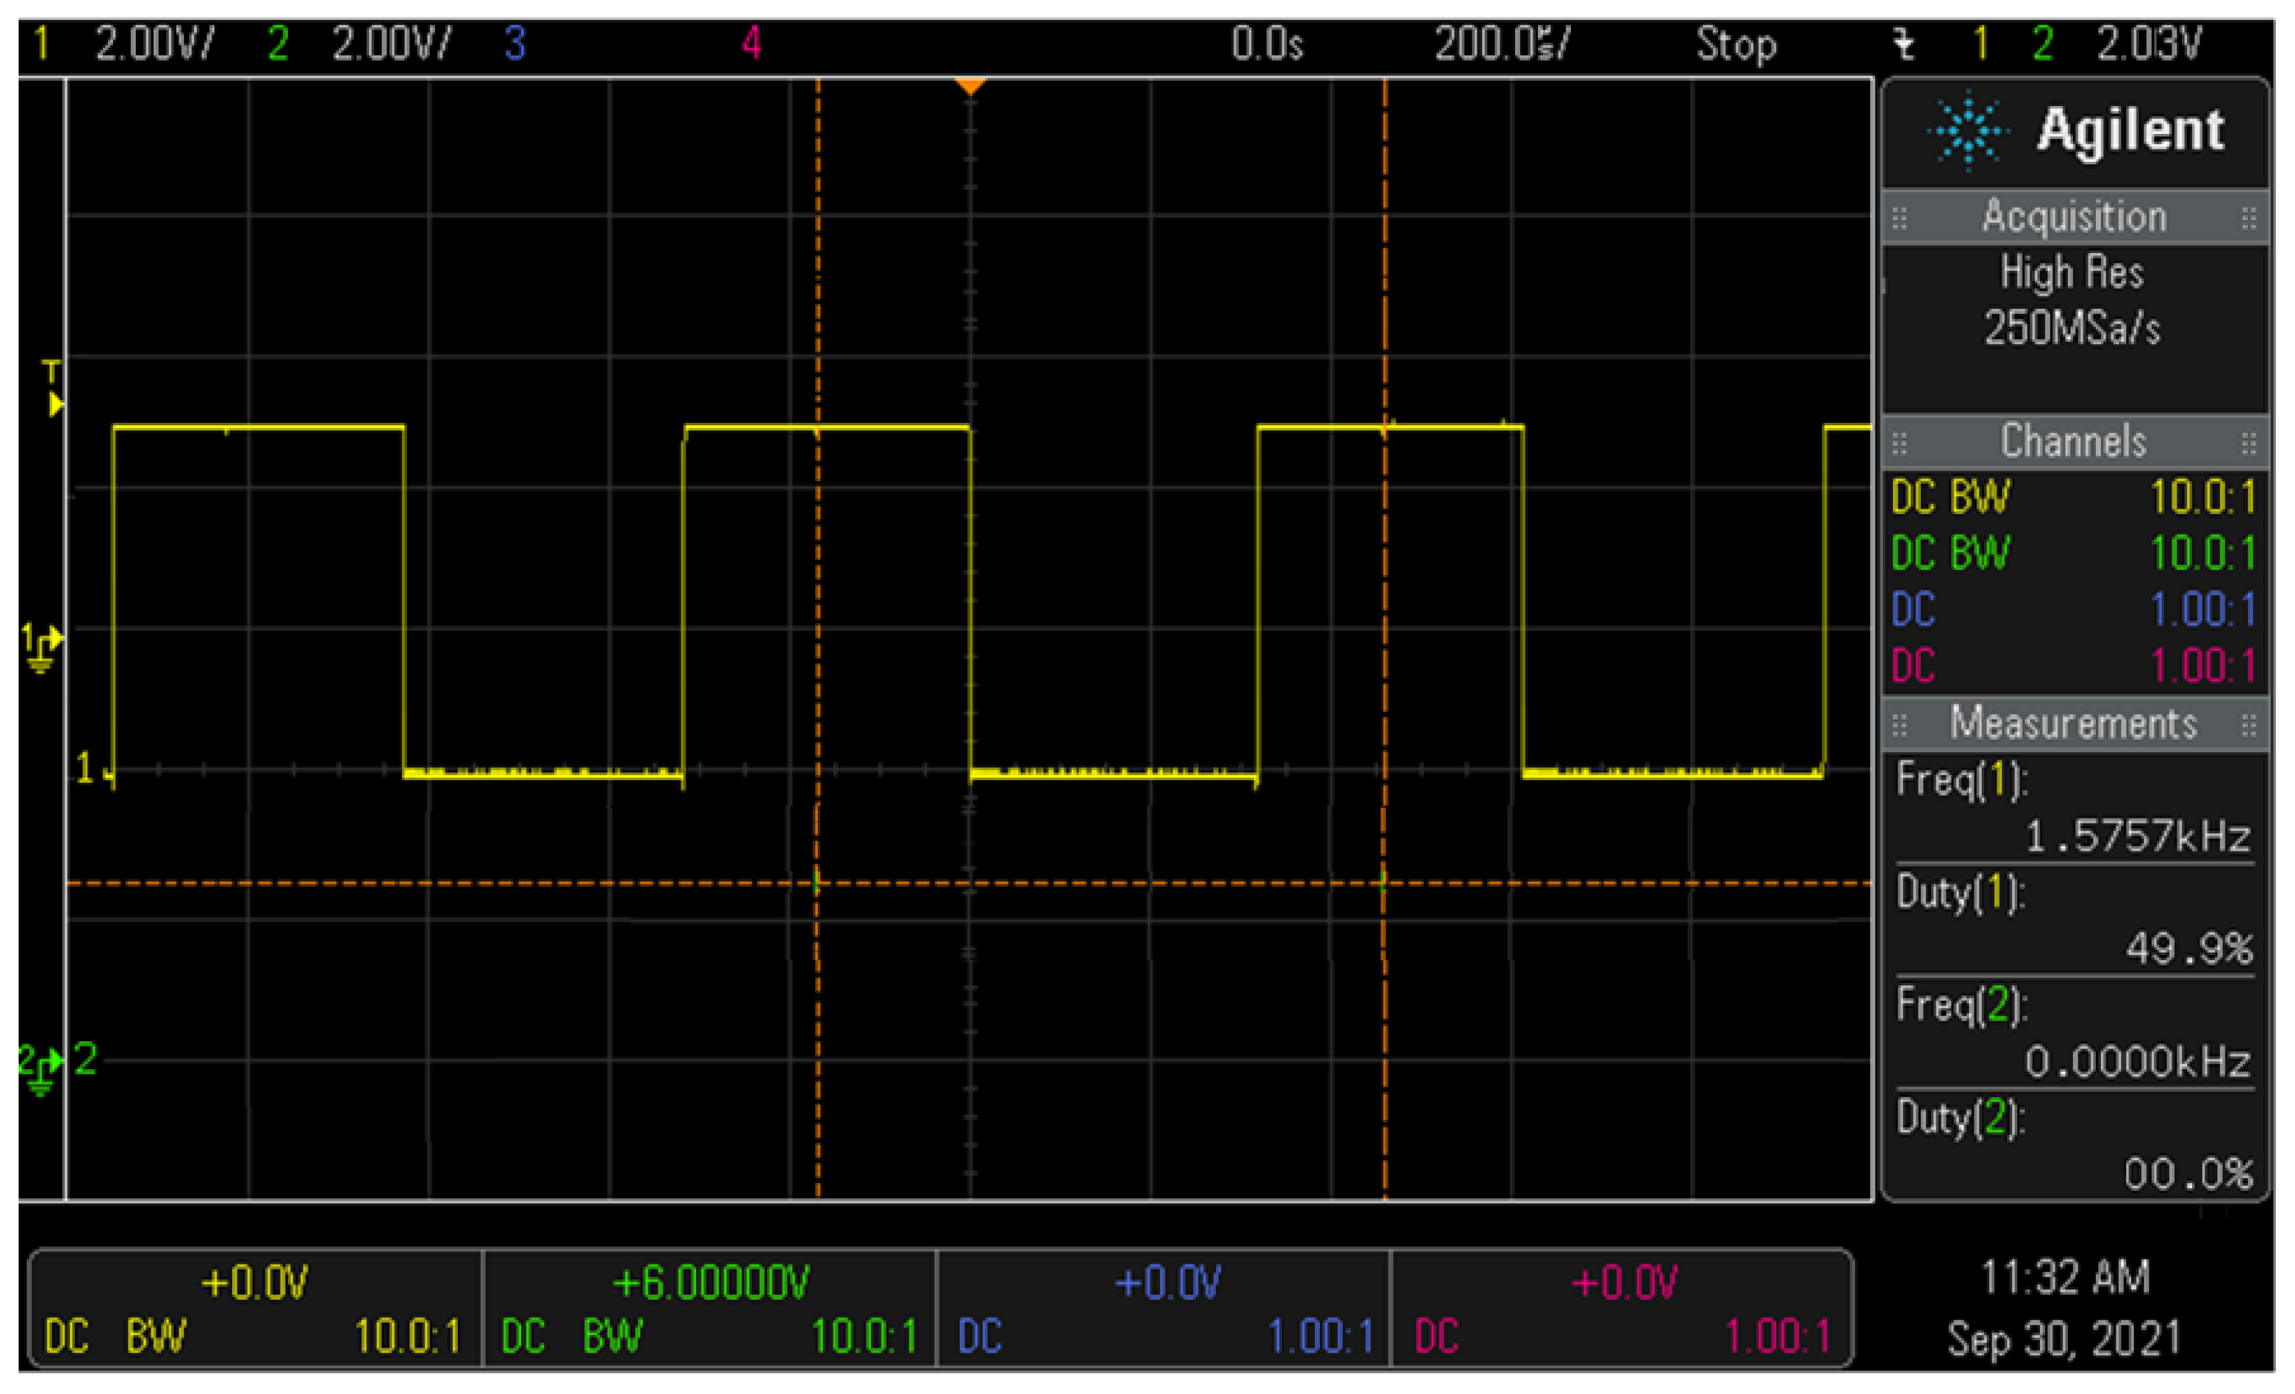Click the orange trigger time reference triangle

click(x=970, y=87)
